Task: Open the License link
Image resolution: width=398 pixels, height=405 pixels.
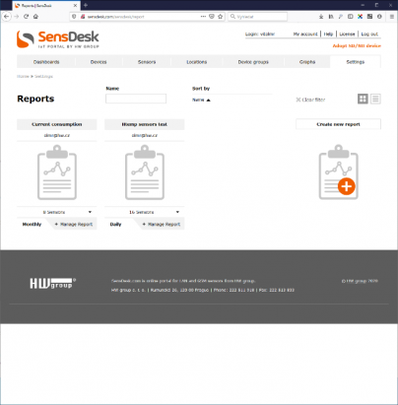Action: 347,34
